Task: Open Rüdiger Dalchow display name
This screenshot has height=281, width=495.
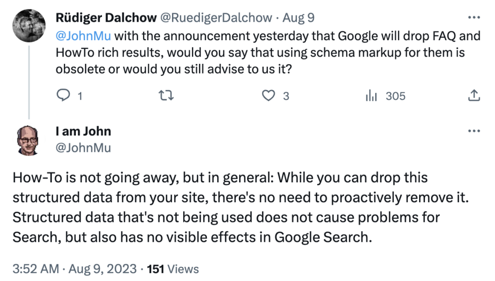Action: point(106,18)
